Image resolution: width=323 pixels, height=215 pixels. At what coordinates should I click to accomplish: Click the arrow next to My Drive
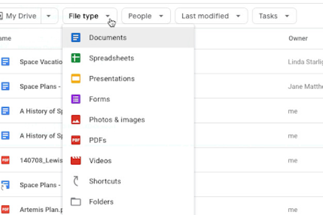tap(49, 16)
